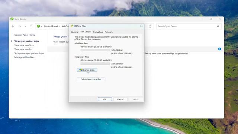Open the blue help icon
The width and height of the screenshot is (238, 134).
point(219,49)
